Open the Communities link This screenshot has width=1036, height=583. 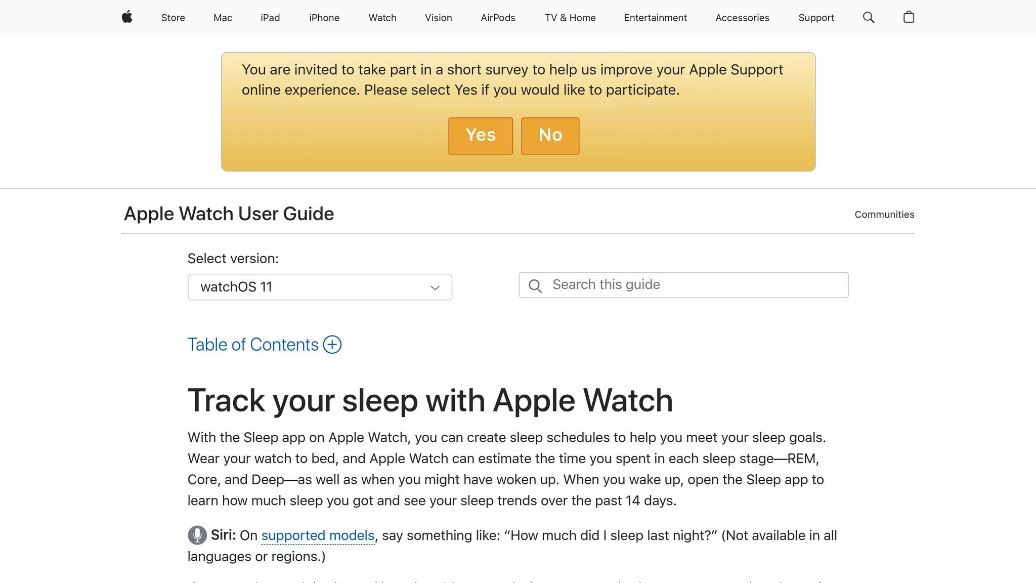(884, 215)
